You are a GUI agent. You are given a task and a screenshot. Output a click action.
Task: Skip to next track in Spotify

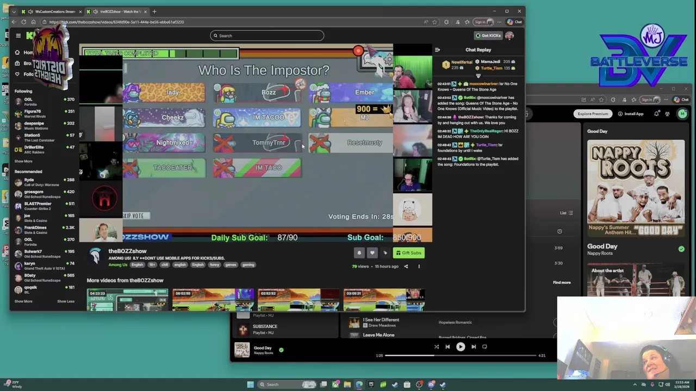[474, 346]
